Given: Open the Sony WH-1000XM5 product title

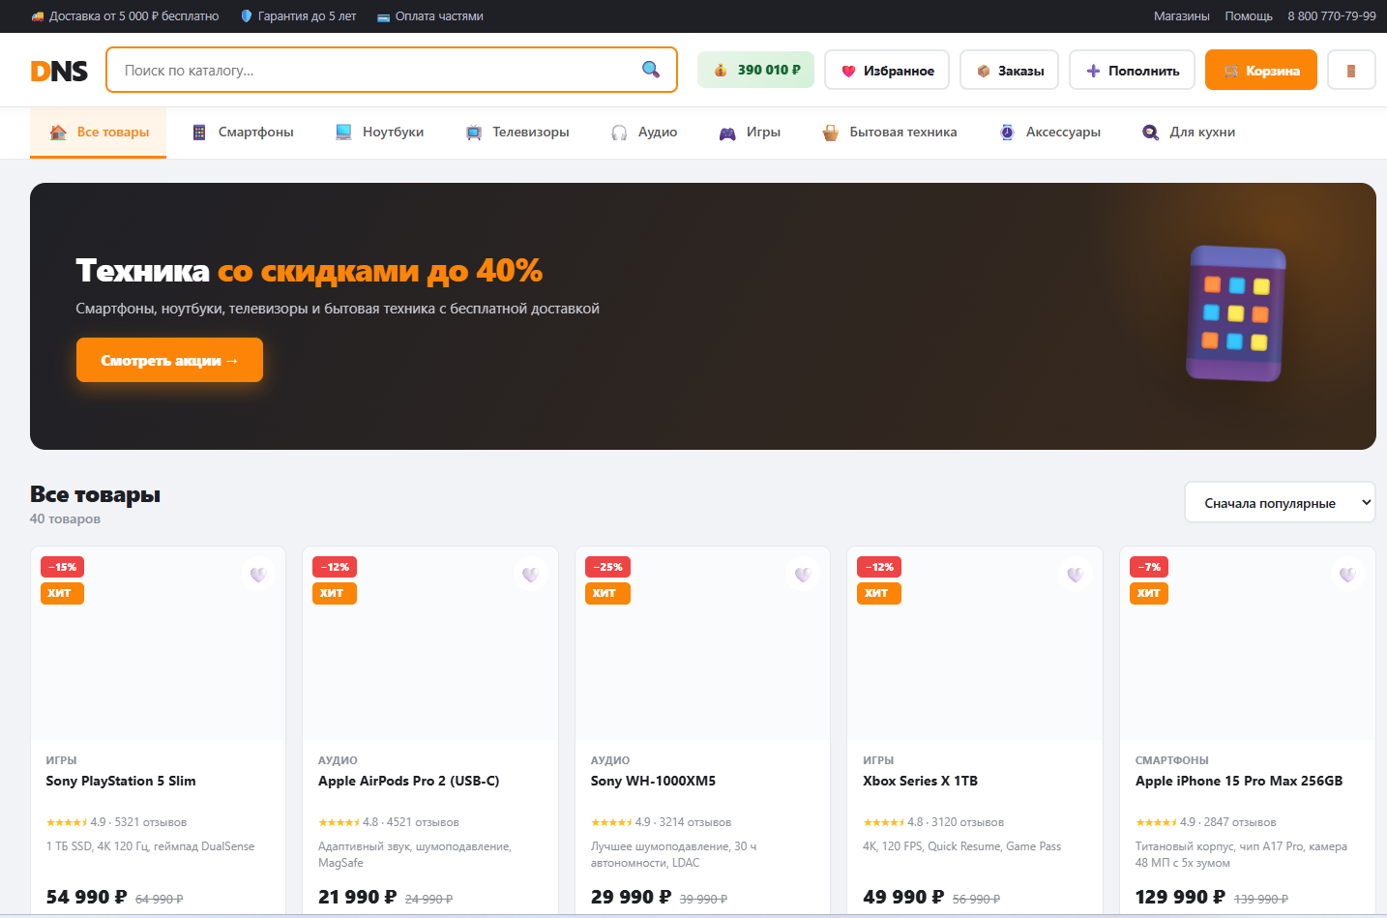Looking at the screenshot, I should click(653, 781).
